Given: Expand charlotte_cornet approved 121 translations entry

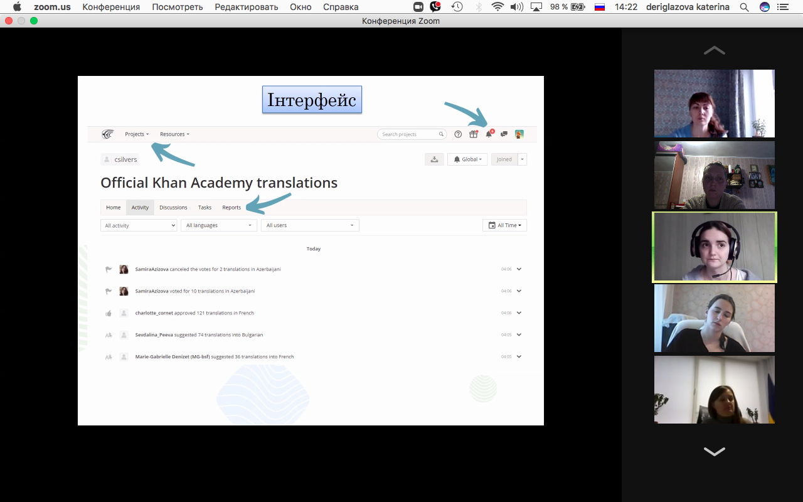Looking at the screenshot, I should 519,313.
